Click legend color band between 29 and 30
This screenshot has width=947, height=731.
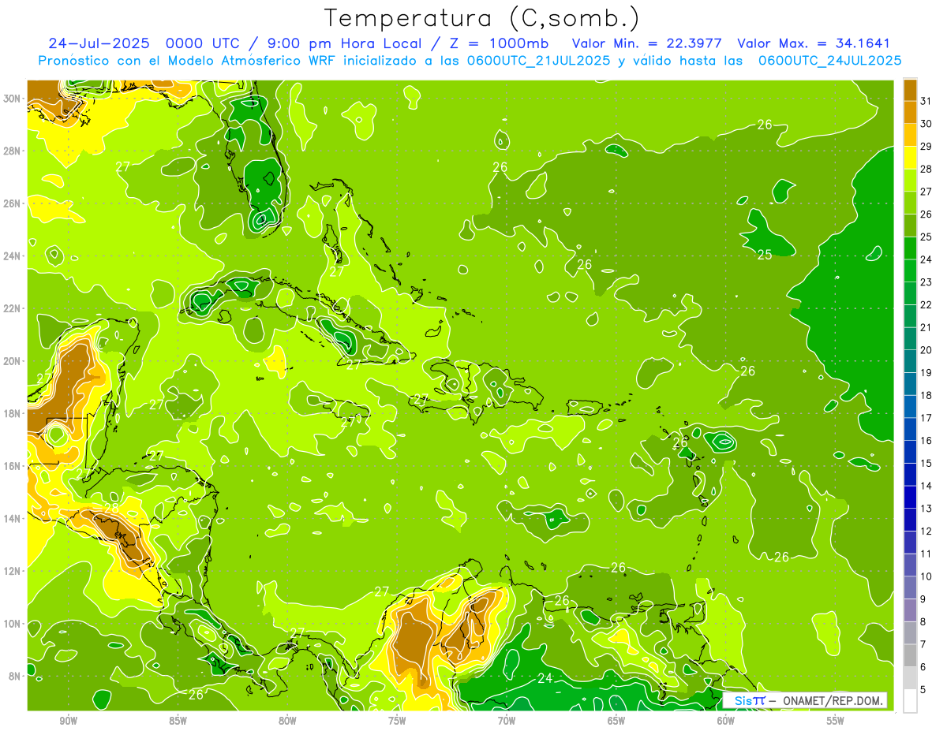[910, 135]
